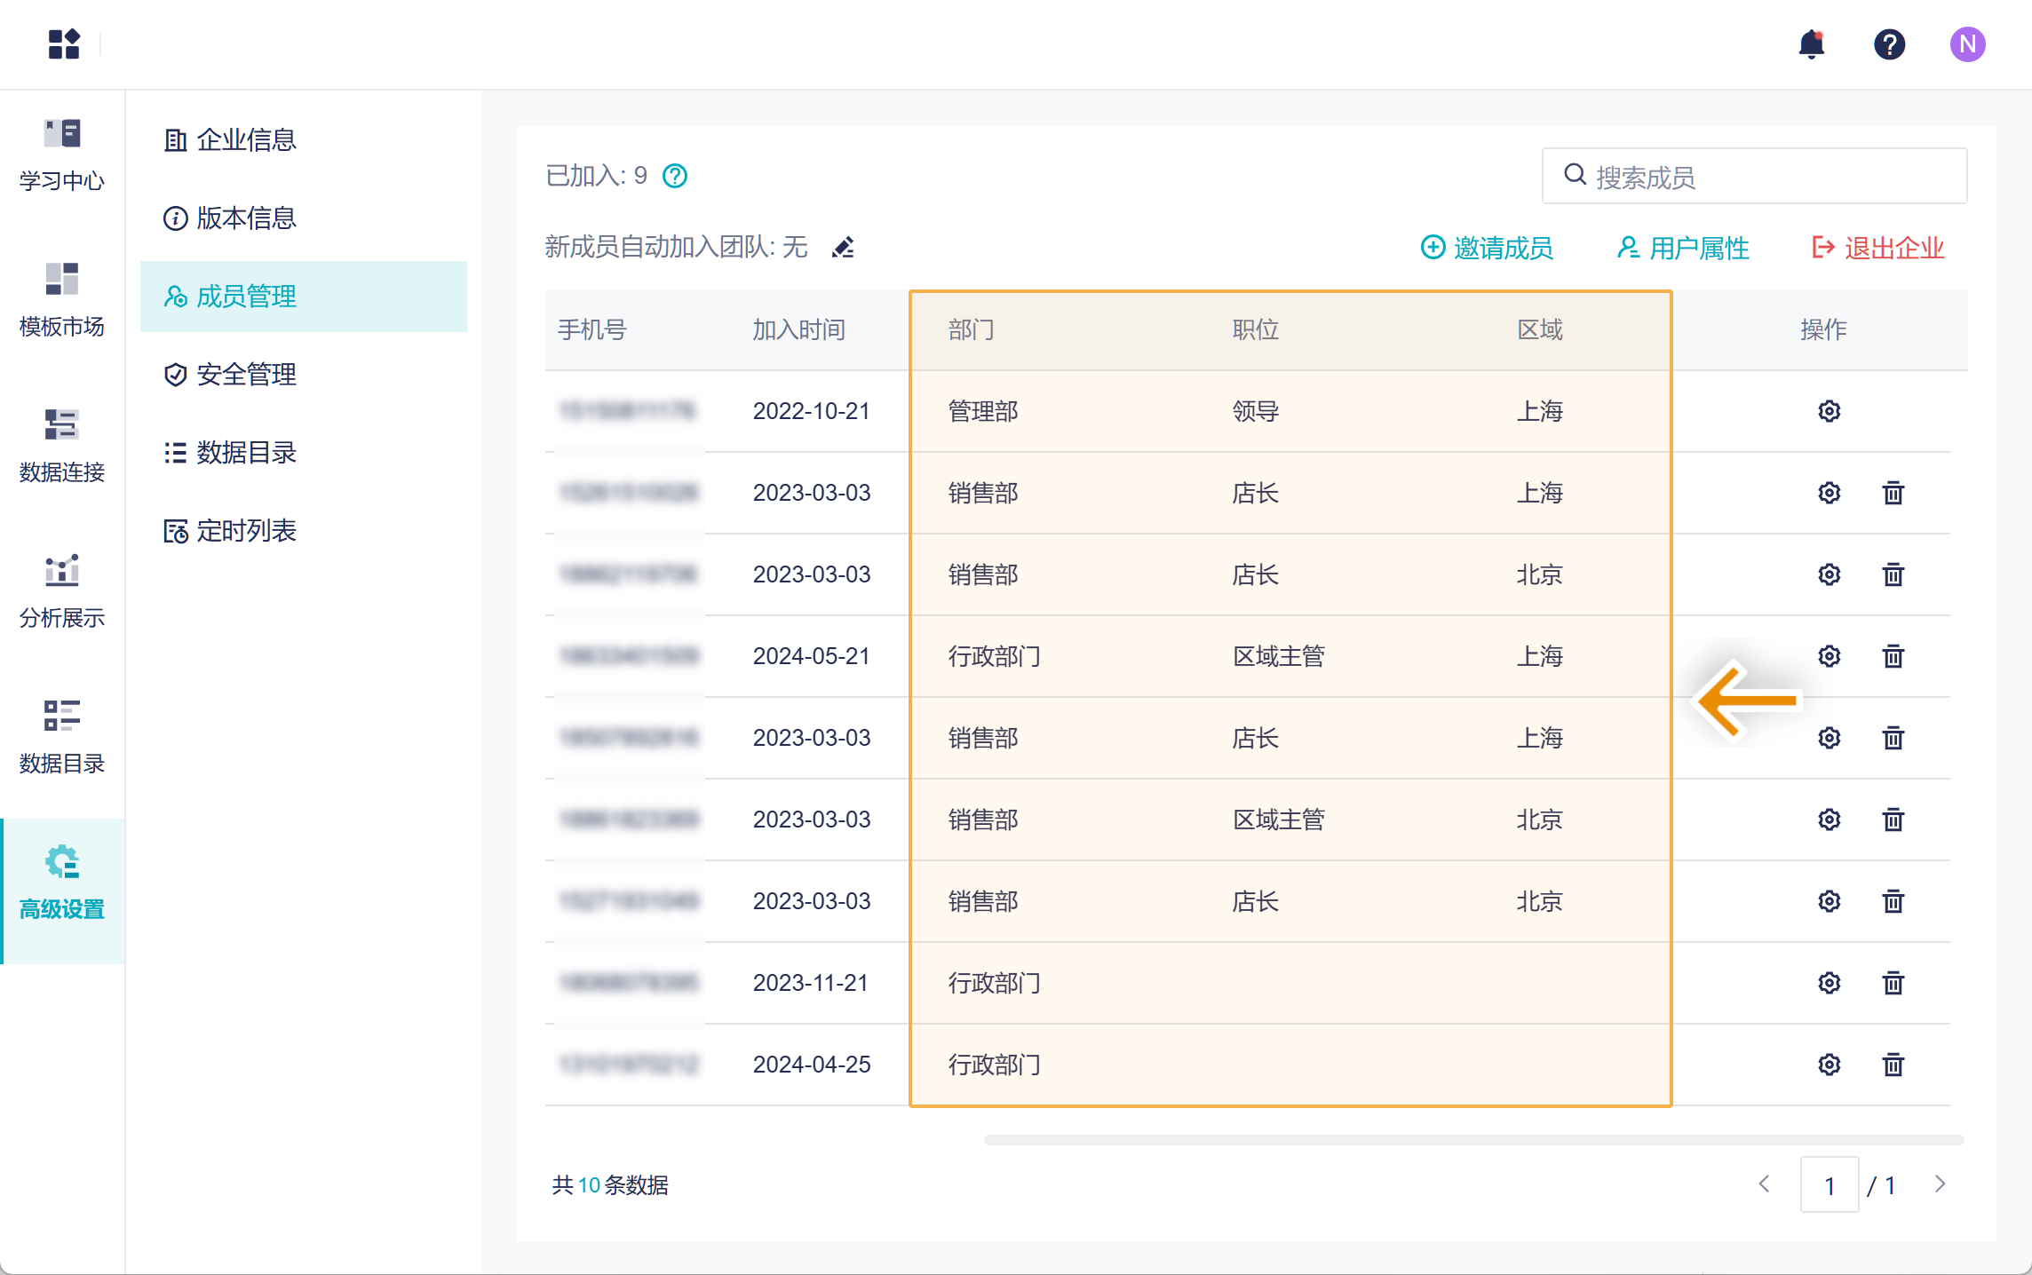Click 邀请成员 button
This screenshot has height=1275, width=2032.
click(1488, 248)
